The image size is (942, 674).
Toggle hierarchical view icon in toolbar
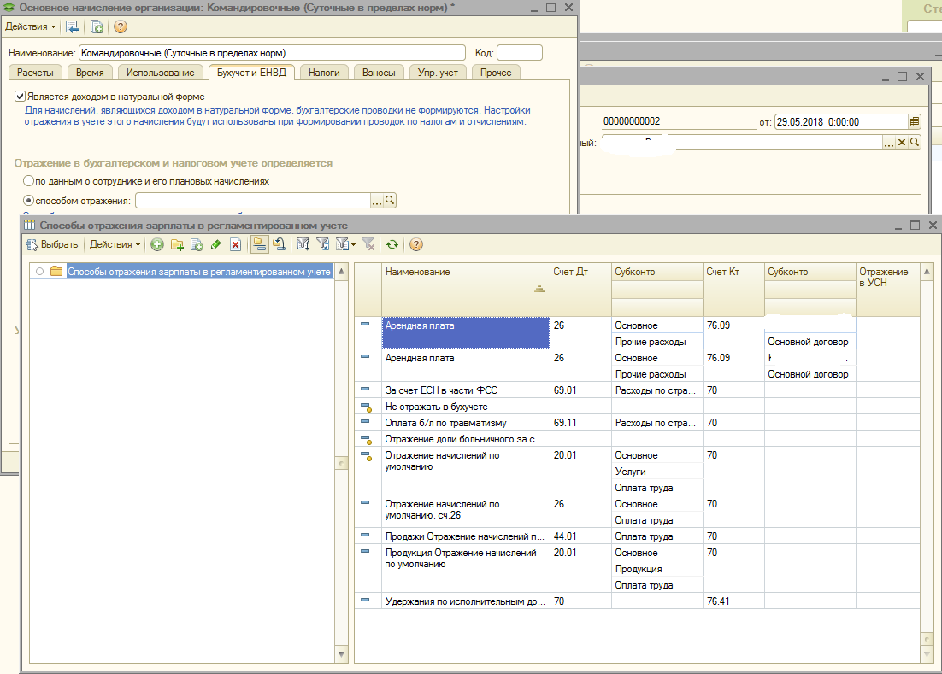[x=258, y=244]
